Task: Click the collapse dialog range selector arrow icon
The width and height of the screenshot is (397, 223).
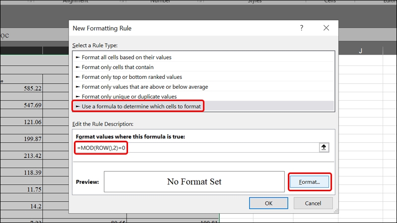Action: tap(324, 147)
